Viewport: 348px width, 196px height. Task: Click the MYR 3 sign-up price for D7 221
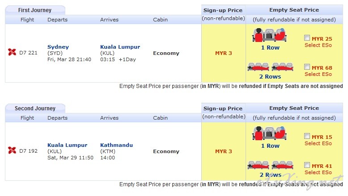pos(224,53)
